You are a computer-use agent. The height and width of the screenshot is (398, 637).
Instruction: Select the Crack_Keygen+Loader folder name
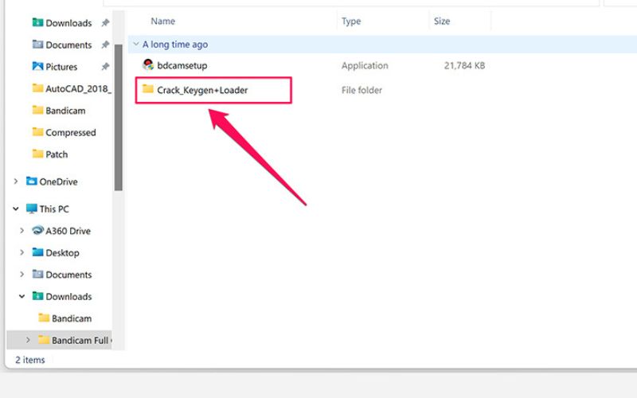(202, 90)
